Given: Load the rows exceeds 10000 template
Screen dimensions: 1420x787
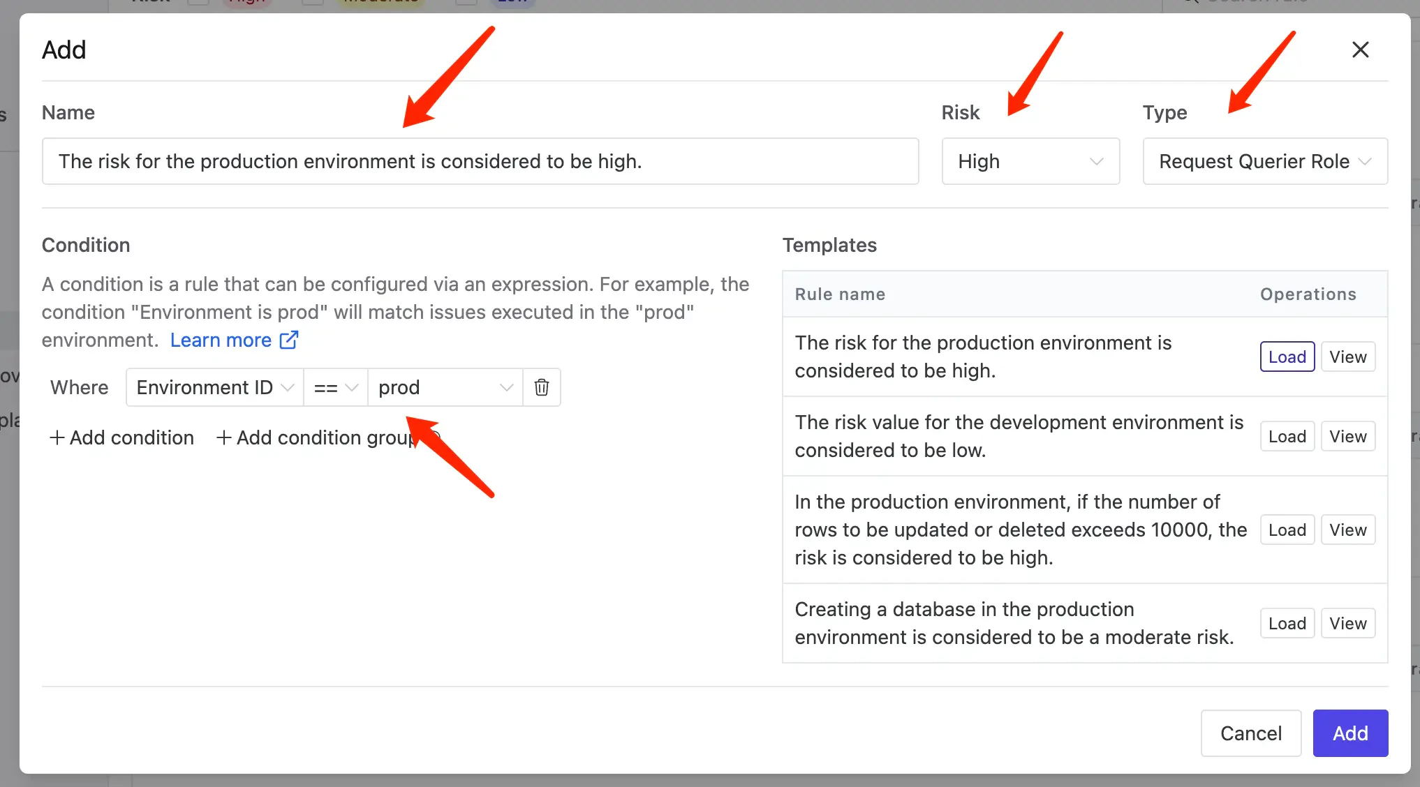Looking at the screenshot, I should tap(1287, 530).
